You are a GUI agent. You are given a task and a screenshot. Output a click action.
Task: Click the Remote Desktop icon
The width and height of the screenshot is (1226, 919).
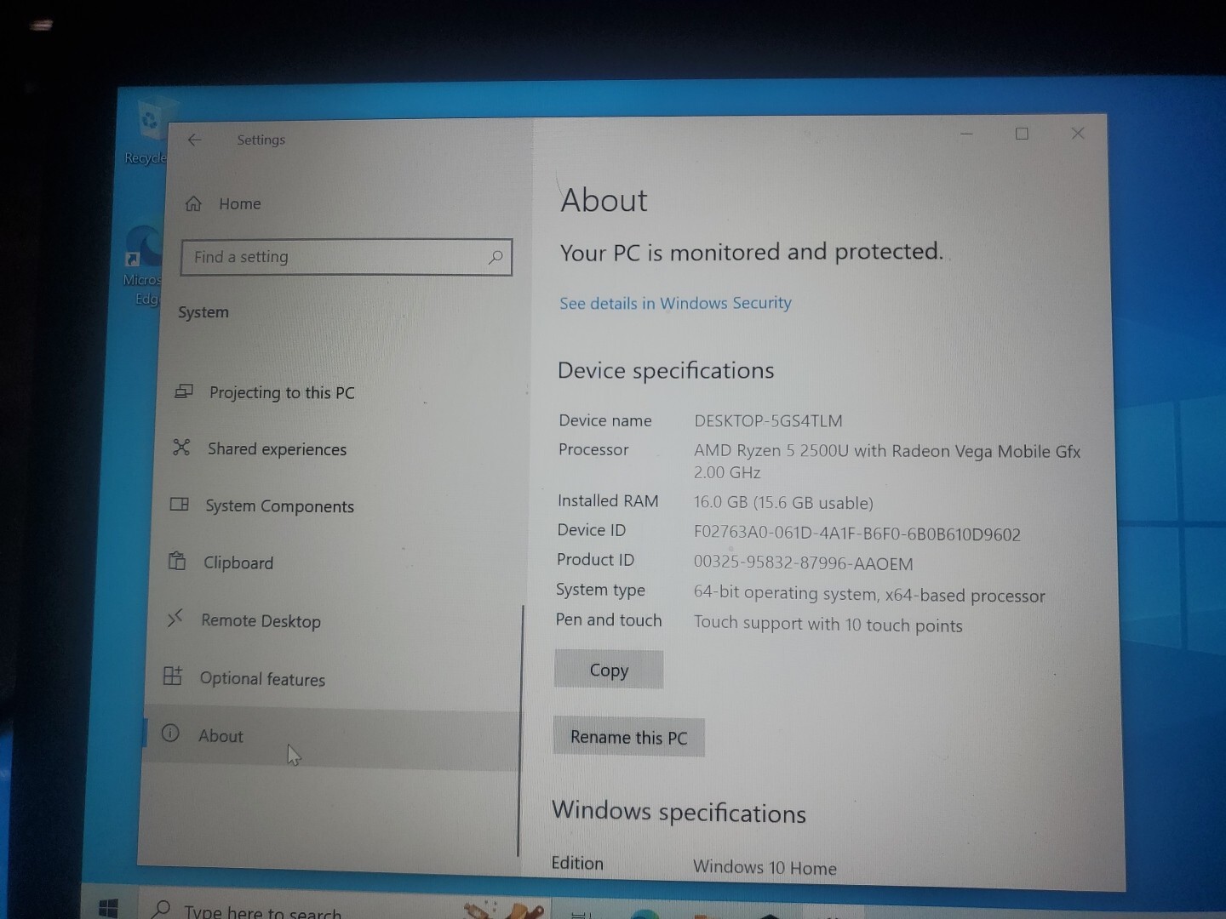pos(175,619)
